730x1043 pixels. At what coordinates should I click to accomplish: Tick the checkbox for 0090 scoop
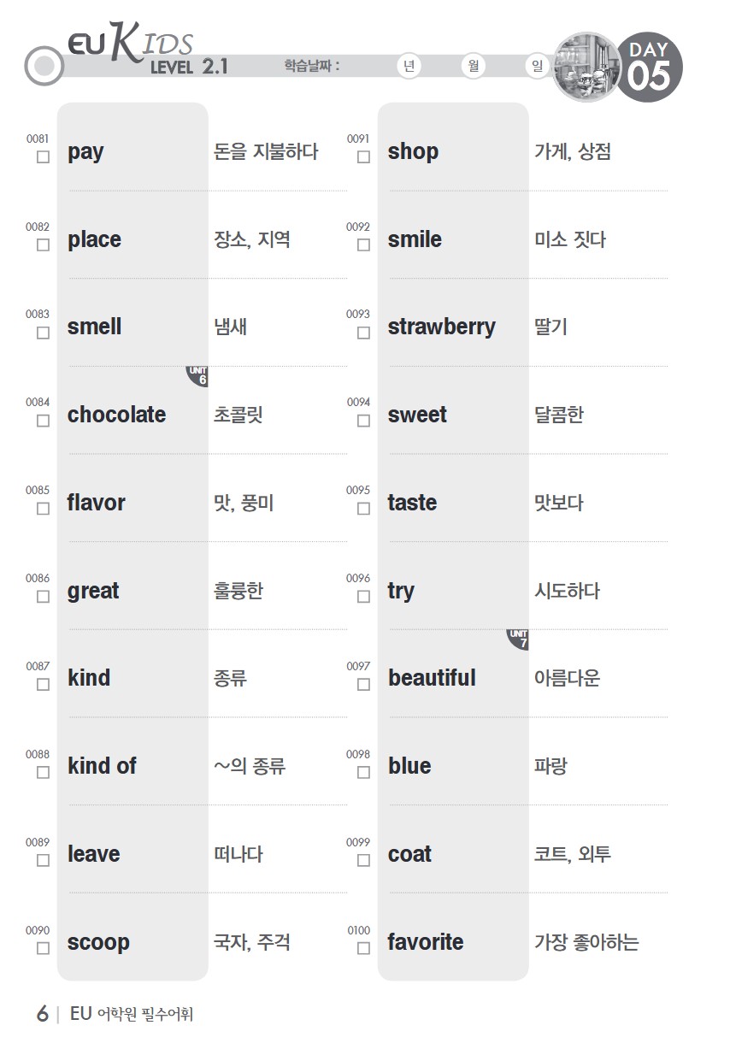(43, 948)
